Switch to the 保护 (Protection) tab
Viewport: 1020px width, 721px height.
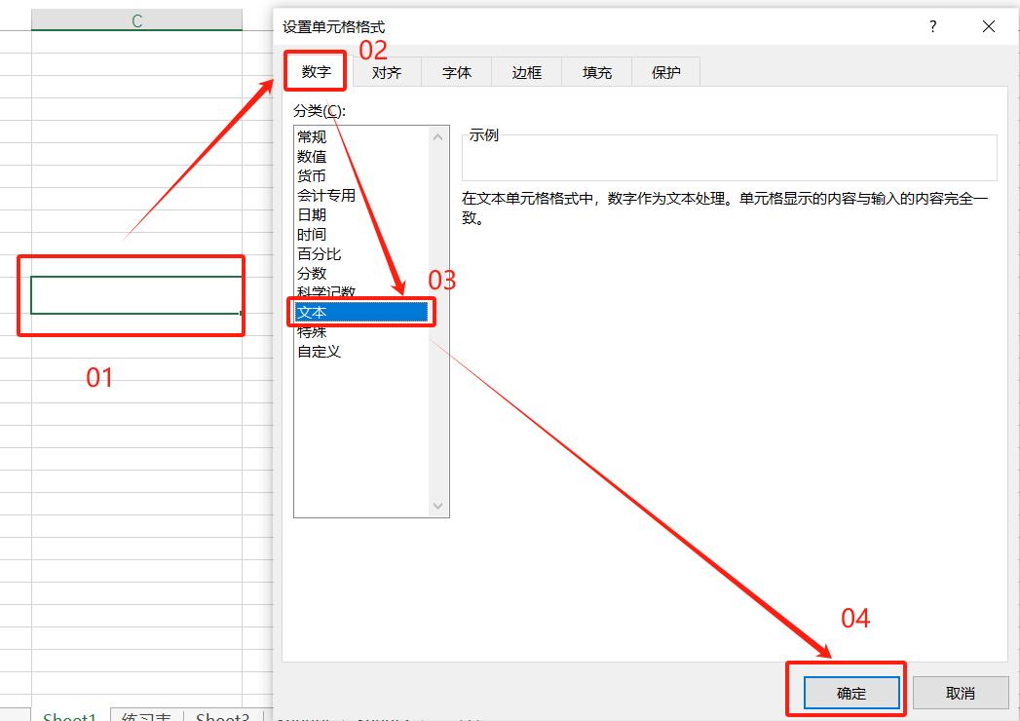(x=665, y=71)
